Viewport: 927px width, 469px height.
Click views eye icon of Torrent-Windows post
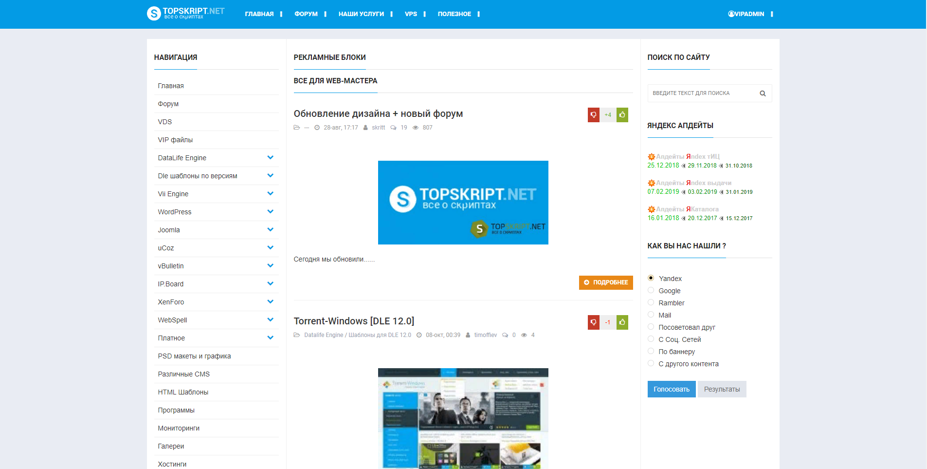coord(524,335)
